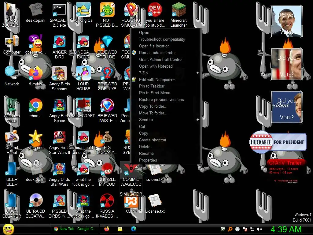Select the doesntwo... Yahoo smiley icon

point(35,45)
